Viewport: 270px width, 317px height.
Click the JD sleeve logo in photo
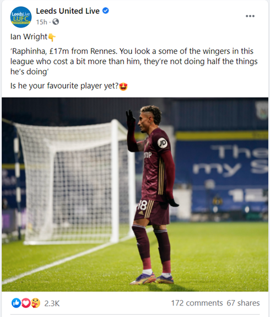(163, 143)
